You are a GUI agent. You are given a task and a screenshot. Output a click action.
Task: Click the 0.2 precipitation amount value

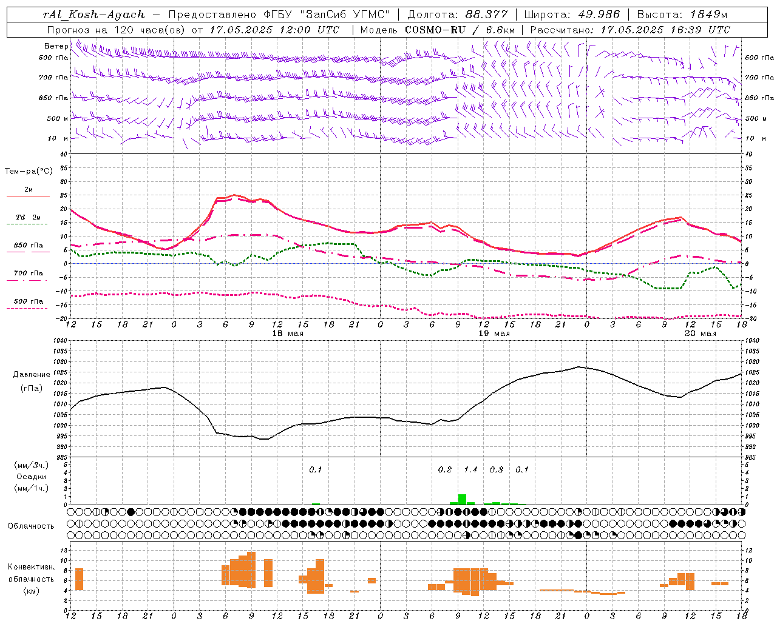pos(445,469)
